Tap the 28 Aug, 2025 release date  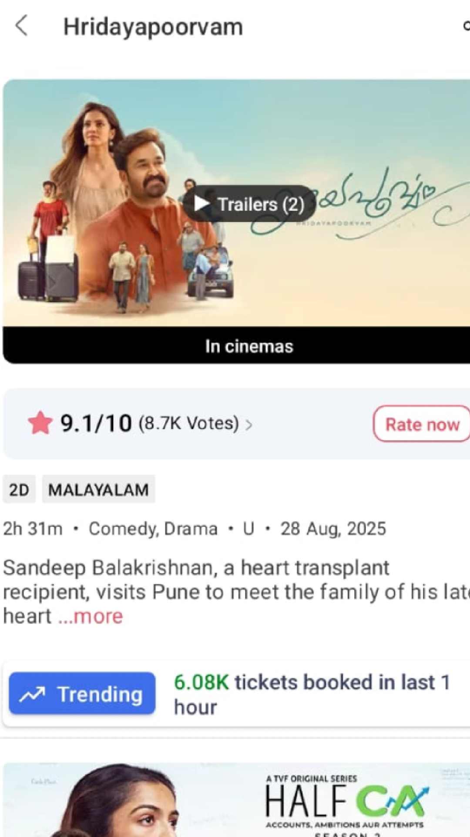point(333,529)
